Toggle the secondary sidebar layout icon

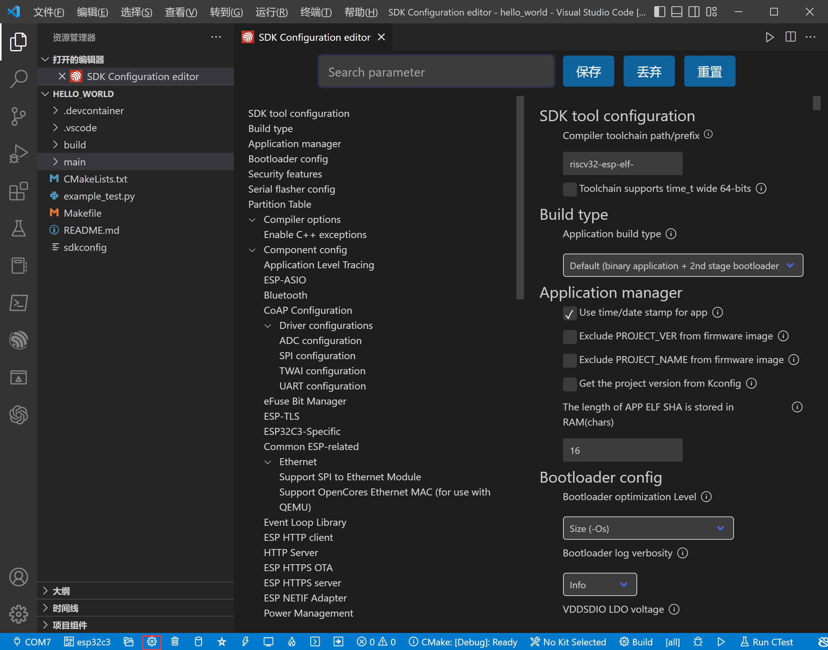694,12
